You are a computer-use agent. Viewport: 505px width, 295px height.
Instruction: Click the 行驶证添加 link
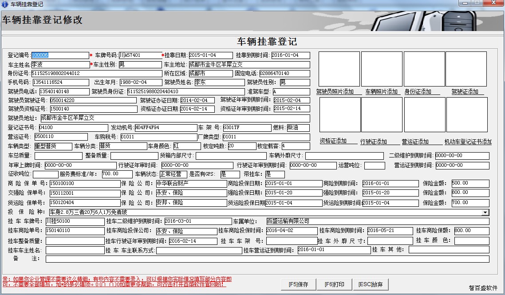pyautogui.click(x=373, y=142)
